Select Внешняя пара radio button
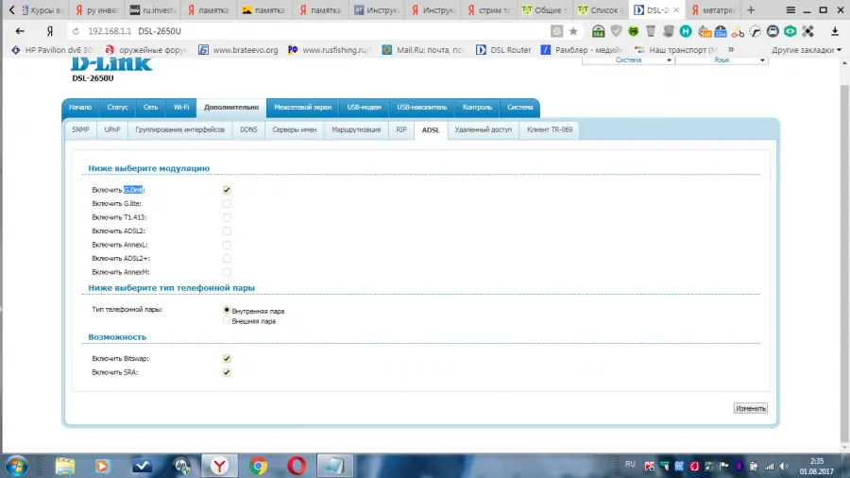 [227, 320]
